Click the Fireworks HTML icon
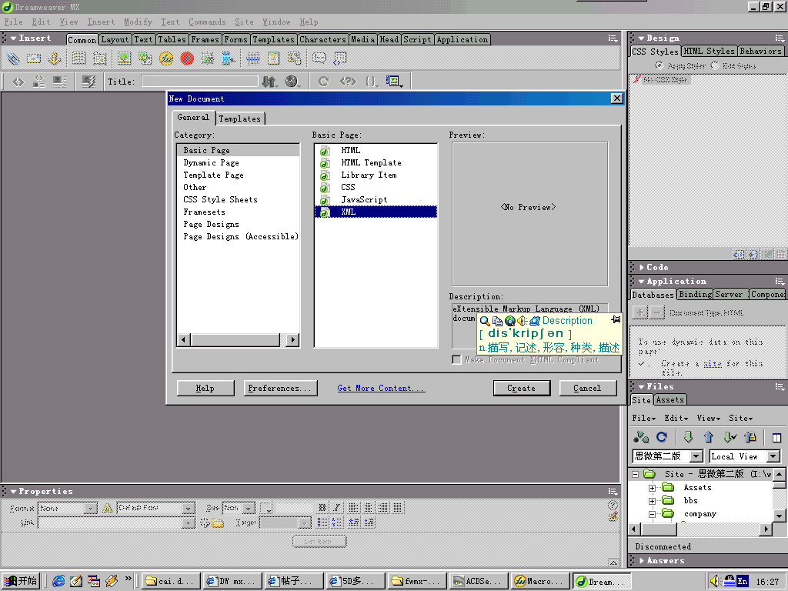This screenshot has width=788, height=591. pos(166,58)
